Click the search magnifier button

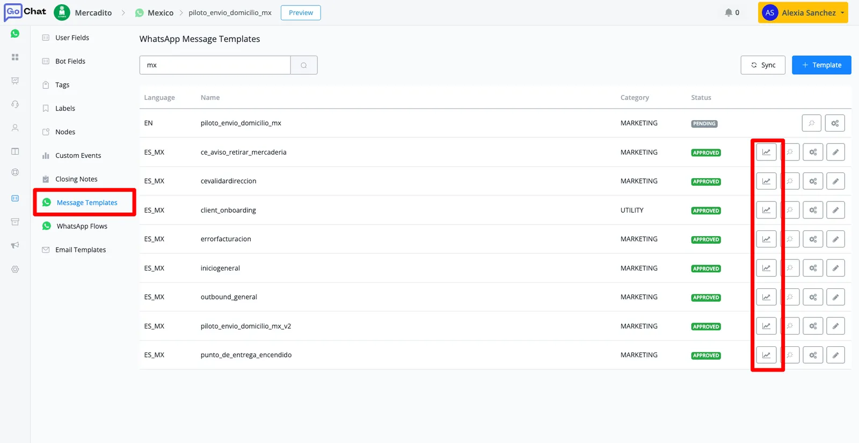click(x=304, y=65)
